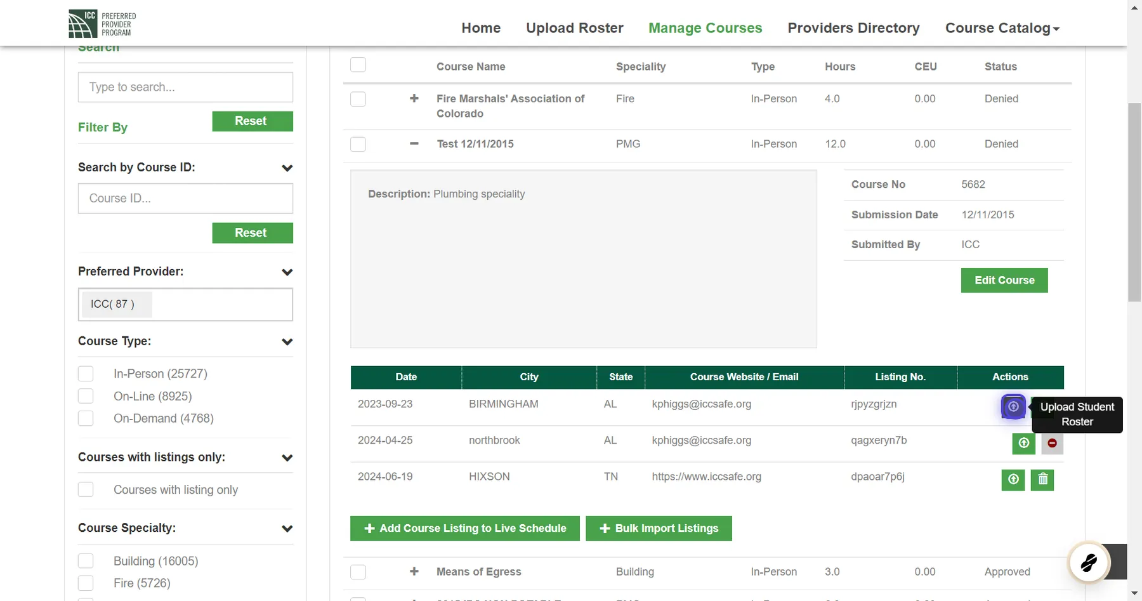Enable Courses with listing only checkbox

(86, 489)
